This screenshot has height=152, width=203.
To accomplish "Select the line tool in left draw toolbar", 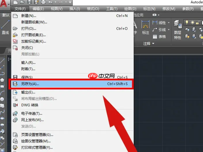I will [2, 61].
